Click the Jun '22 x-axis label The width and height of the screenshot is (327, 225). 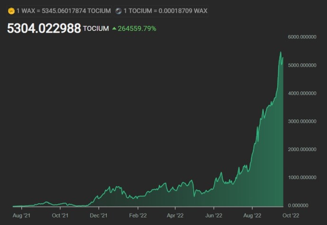214,216
